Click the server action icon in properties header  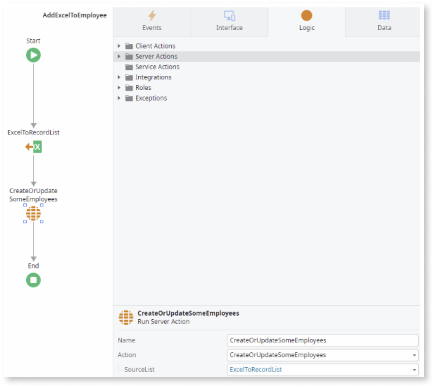[x=126, y=317]
